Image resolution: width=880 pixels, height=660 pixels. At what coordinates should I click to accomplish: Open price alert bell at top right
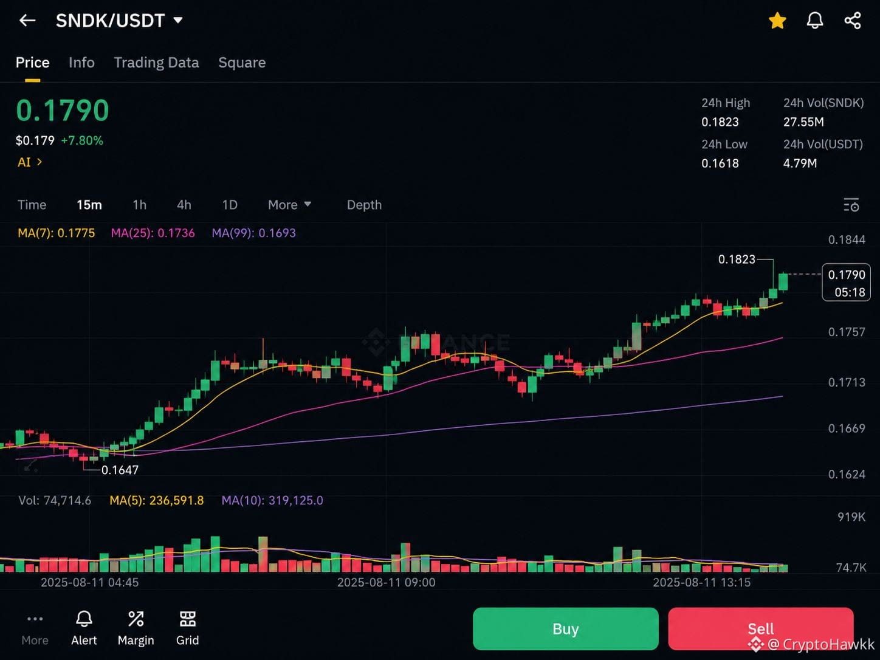coord(815,21)
